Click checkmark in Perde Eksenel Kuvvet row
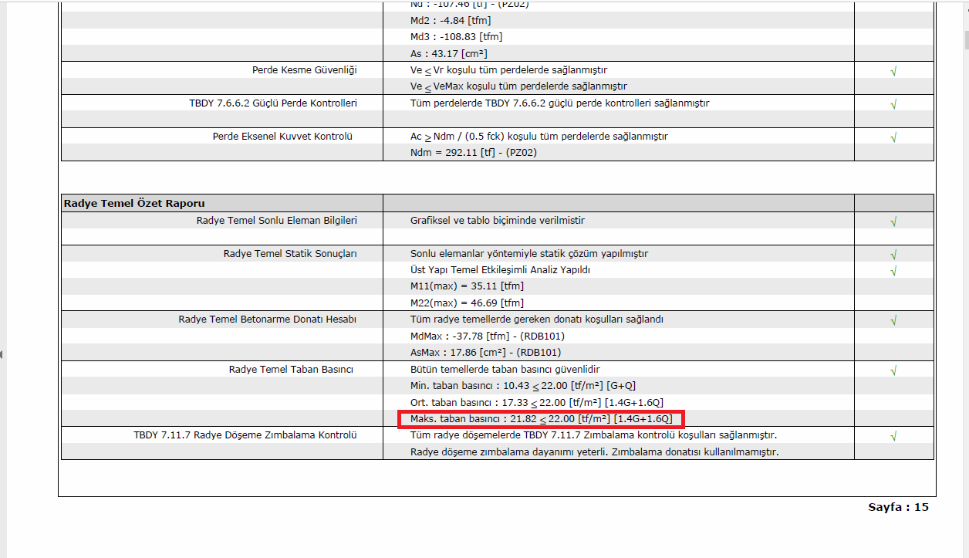The height and width of the screenshot is (558, 969). [x=893, y=137]
